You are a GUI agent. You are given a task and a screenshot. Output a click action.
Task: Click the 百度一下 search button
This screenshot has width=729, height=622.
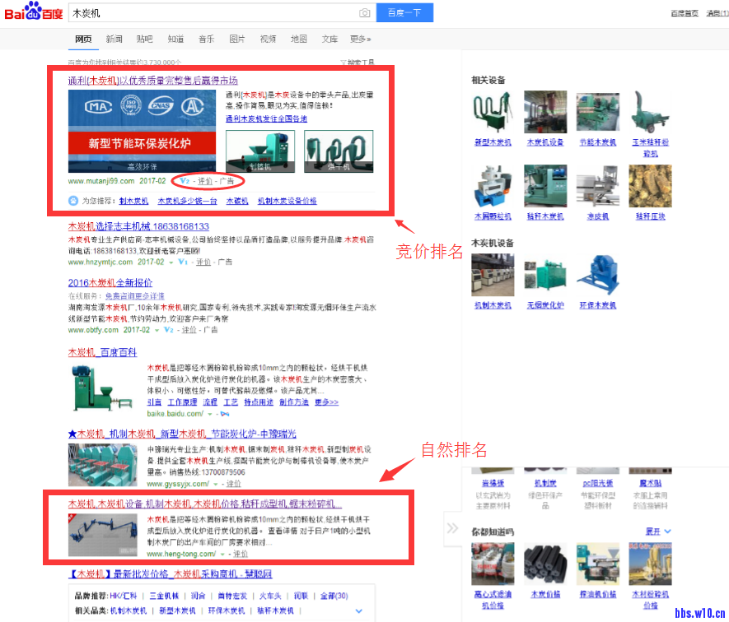tap(404, 13)
